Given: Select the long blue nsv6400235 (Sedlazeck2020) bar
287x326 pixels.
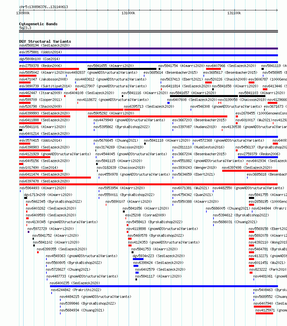Looking at the screenshot, I should 164,286.
